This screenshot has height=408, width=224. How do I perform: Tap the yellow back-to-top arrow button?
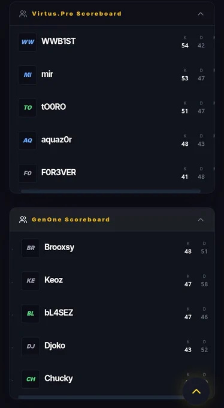(x=196, y=391)
